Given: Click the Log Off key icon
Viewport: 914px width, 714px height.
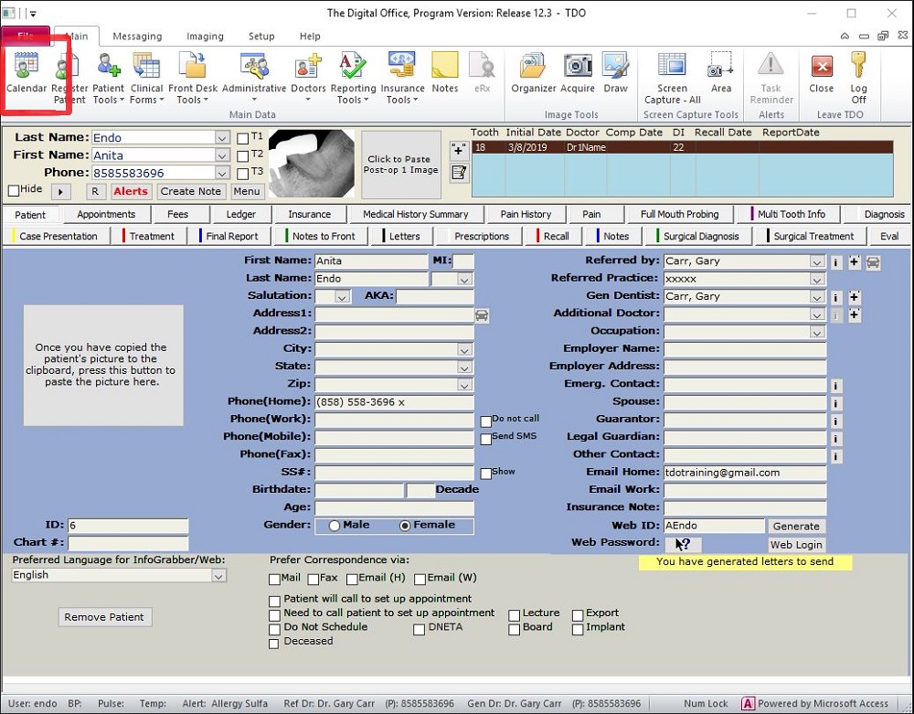Looking at the screenshot, I should point(858,74).
